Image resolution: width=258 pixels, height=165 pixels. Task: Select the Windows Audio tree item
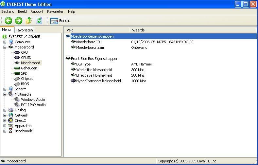pos(33,100)
